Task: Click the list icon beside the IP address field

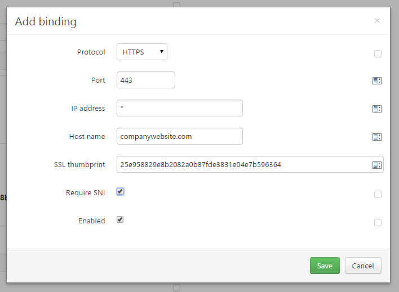Action: 377,109
